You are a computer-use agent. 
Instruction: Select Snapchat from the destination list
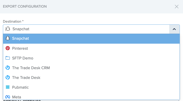(91, 39)
